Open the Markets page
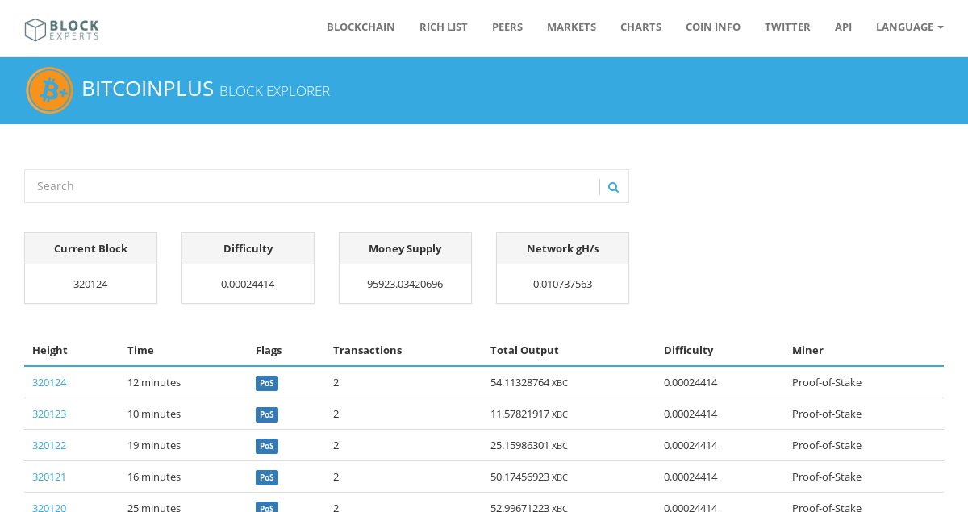 (x=571, y=27)
